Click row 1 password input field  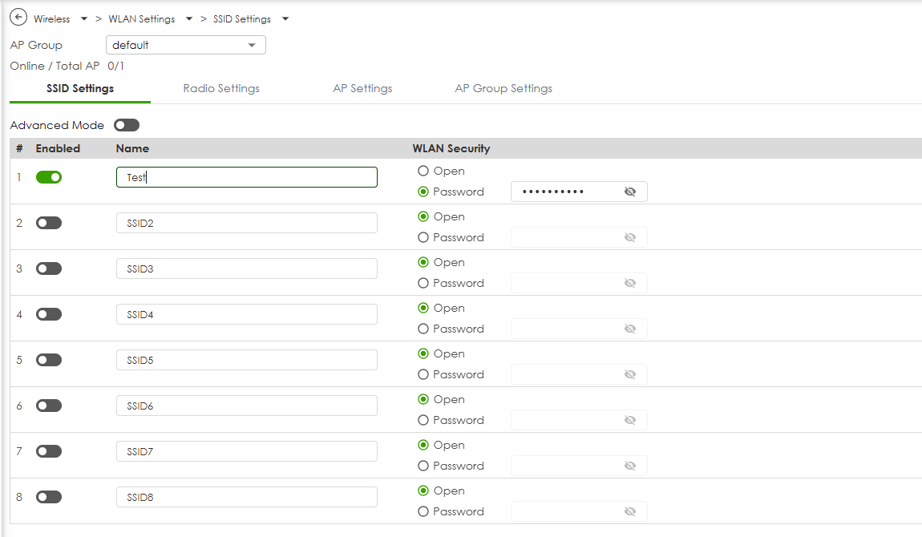pyautogui.click(x=579, y=192)
